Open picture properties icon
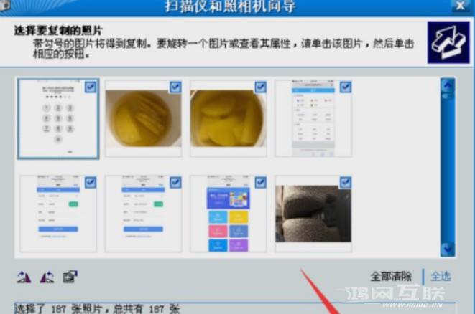 [x=70, y=277]
